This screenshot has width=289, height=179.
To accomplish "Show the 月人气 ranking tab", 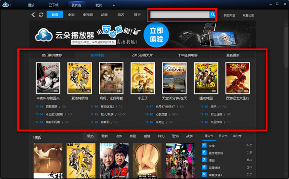I will click(223, 136).
